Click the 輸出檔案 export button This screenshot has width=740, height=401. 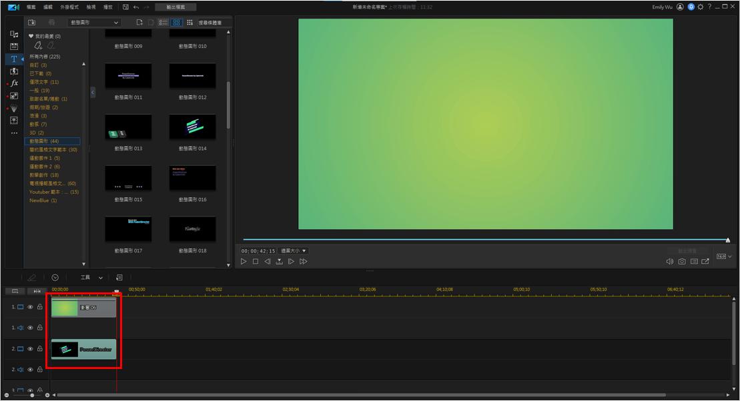pyautogui.click(x=175, y=7)
